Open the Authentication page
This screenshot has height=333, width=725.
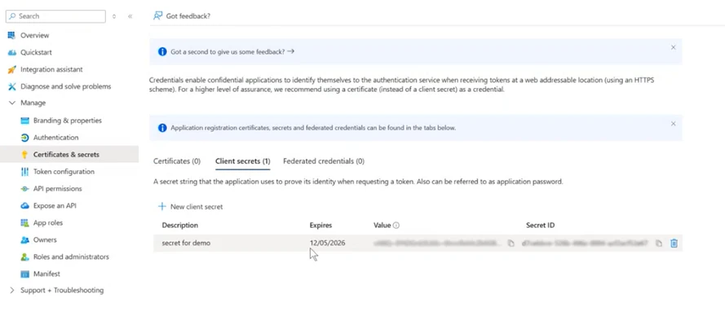point(56,138)
